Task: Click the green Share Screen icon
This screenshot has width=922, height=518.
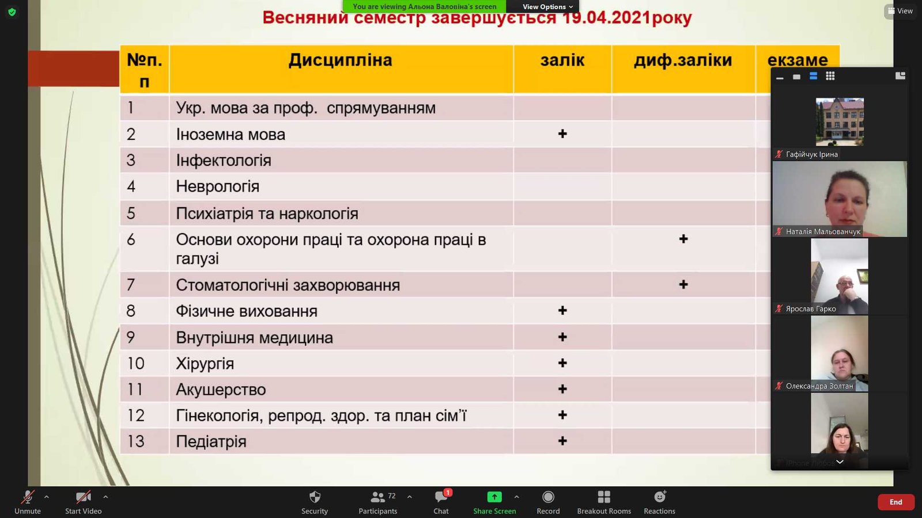Action: [x=494, y=497]
